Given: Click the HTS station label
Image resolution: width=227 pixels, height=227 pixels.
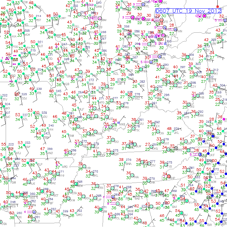Looking at the screenshot, I should tap(187, 117).
